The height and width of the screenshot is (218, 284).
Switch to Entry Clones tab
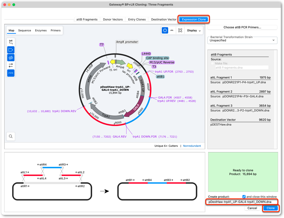click(137, 19)
